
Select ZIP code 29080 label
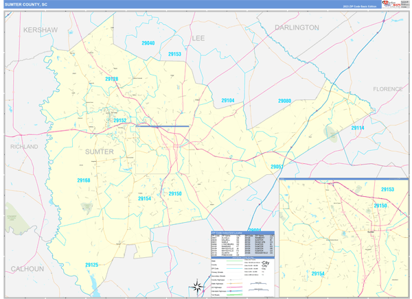coord(284,101)
